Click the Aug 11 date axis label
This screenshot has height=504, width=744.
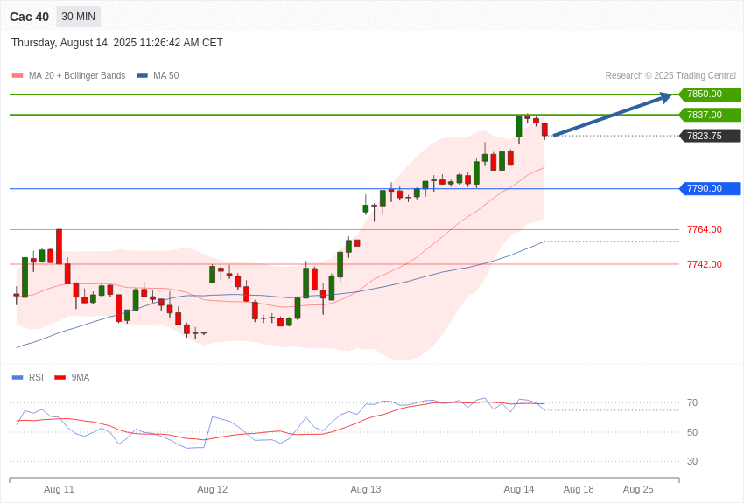pyautogui.click(x=59, y=489)
